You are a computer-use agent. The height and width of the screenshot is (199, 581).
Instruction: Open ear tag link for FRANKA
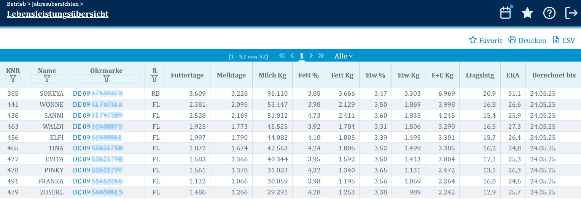point(98,181)
